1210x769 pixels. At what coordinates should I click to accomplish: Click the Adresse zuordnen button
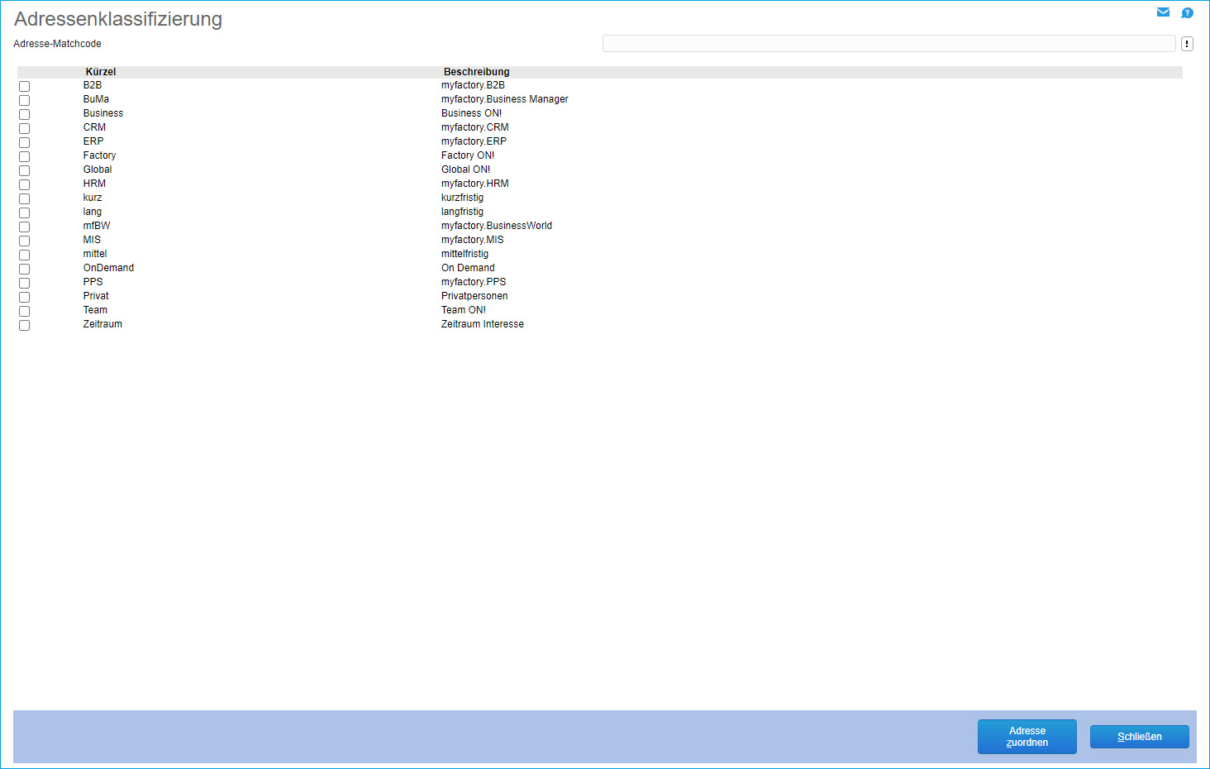click(1027, 737)
